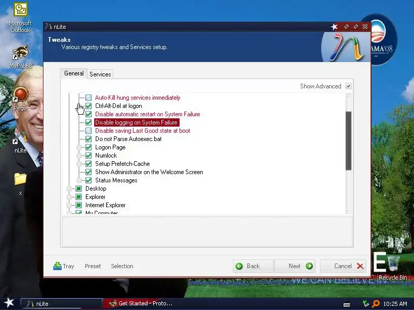
Task: Toggle the Internet Explorer group checkbox
Action: click(x=79, y=205)
